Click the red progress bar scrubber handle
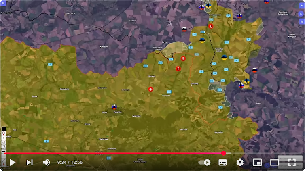 pyautogui.click(x=224, y=153)
